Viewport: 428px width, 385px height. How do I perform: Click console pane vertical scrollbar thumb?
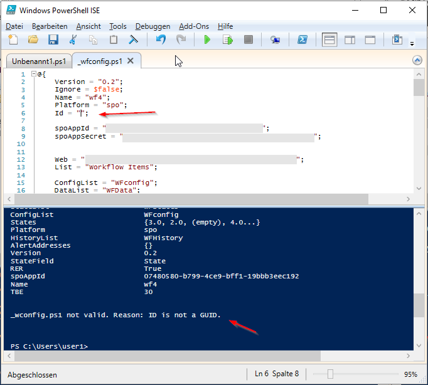(419, 305)
